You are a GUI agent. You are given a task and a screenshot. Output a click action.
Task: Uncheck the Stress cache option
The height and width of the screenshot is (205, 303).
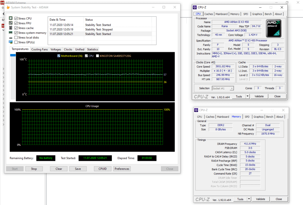(16, 28)
